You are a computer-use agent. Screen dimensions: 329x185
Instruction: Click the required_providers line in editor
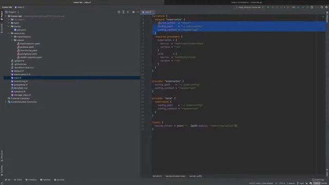(169, 36)
